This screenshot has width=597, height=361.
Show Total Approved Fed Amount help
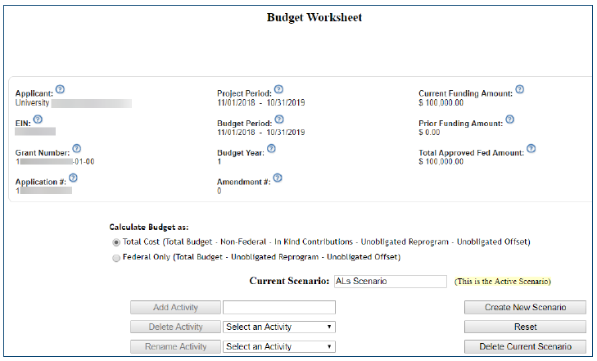[x=531, y=148]
